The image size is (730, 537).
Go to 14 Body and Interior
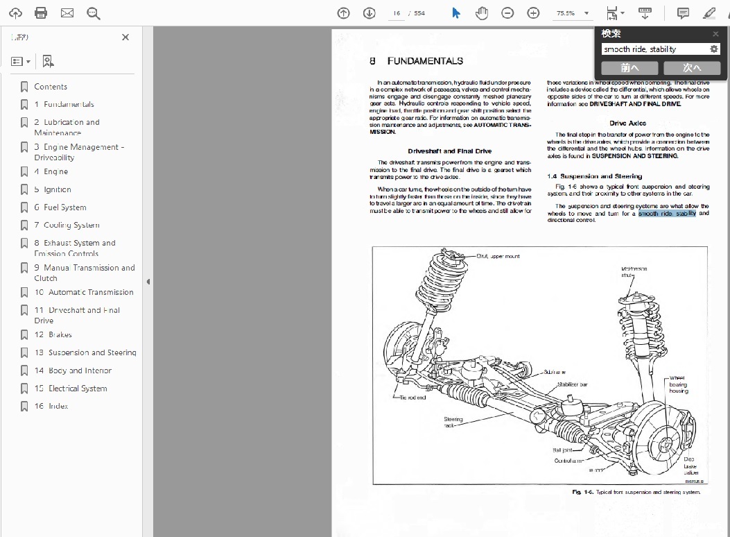pyautogui.click(x=73, y=370)
